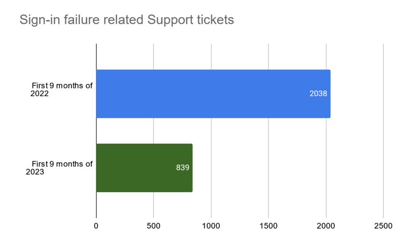Screen dimensions: 408x245
Task: Click the 839 data label
Action: point(183,168)
